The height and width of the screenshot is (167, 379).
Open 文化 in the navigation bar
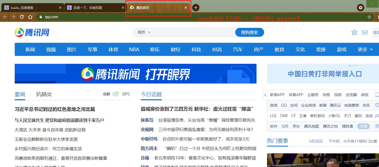(300, 49)
